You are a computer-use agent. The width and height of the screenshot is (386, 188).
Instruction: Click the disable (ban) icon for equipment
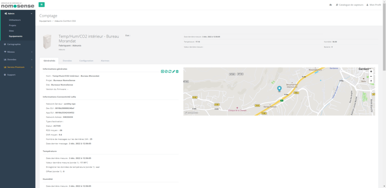pyautogui.click(x=166, y=71)
